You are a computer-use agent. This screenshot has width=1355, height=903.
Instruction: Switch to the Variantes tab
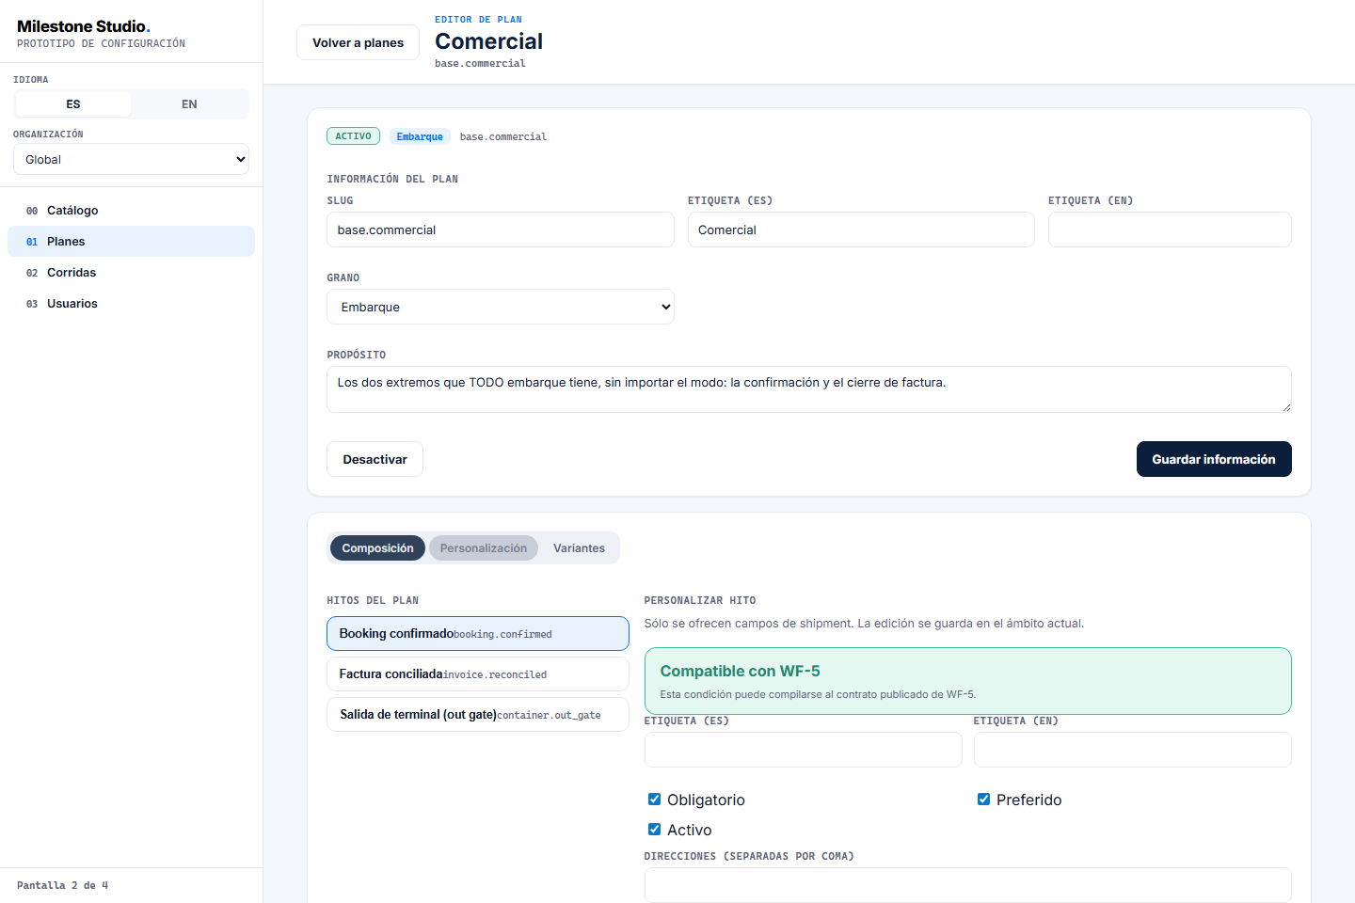click(579, 548)
